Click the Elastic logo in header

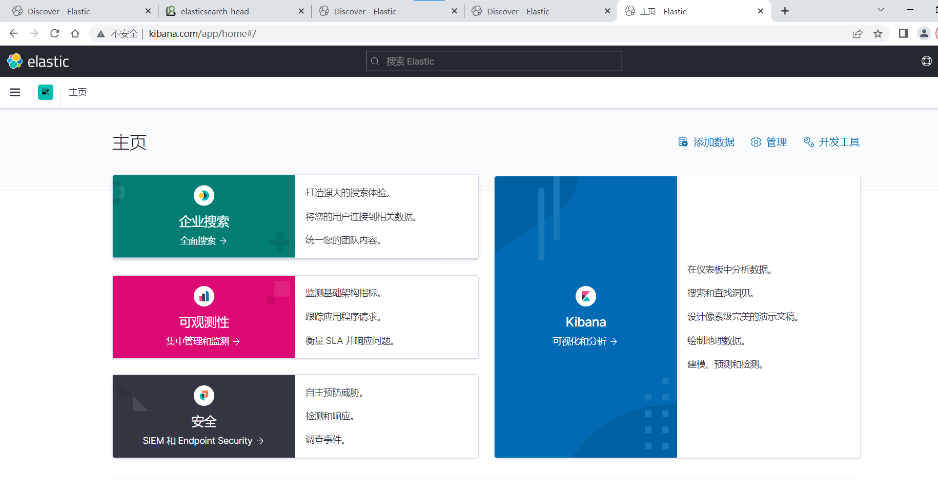[x=38, y=61]
